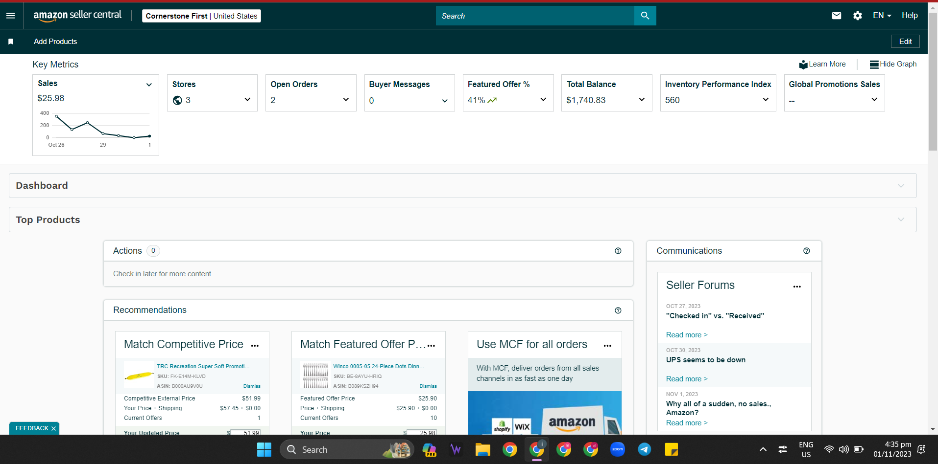Open Sticky Notes from the taskbar
Viewport: 938px width, 464px height.
point(672,449)
